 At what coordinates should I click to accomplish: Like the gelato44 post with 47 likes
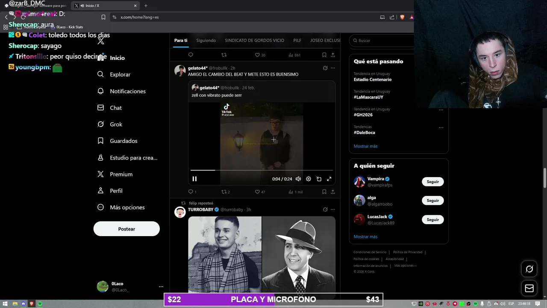click(x=257, y=192)
